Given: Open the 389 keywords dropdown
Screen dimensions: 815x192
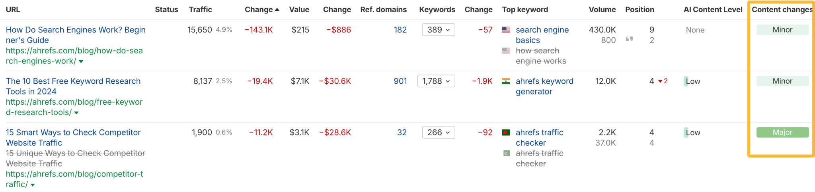Looking at the screenshot, I should [x=438, y=30].
